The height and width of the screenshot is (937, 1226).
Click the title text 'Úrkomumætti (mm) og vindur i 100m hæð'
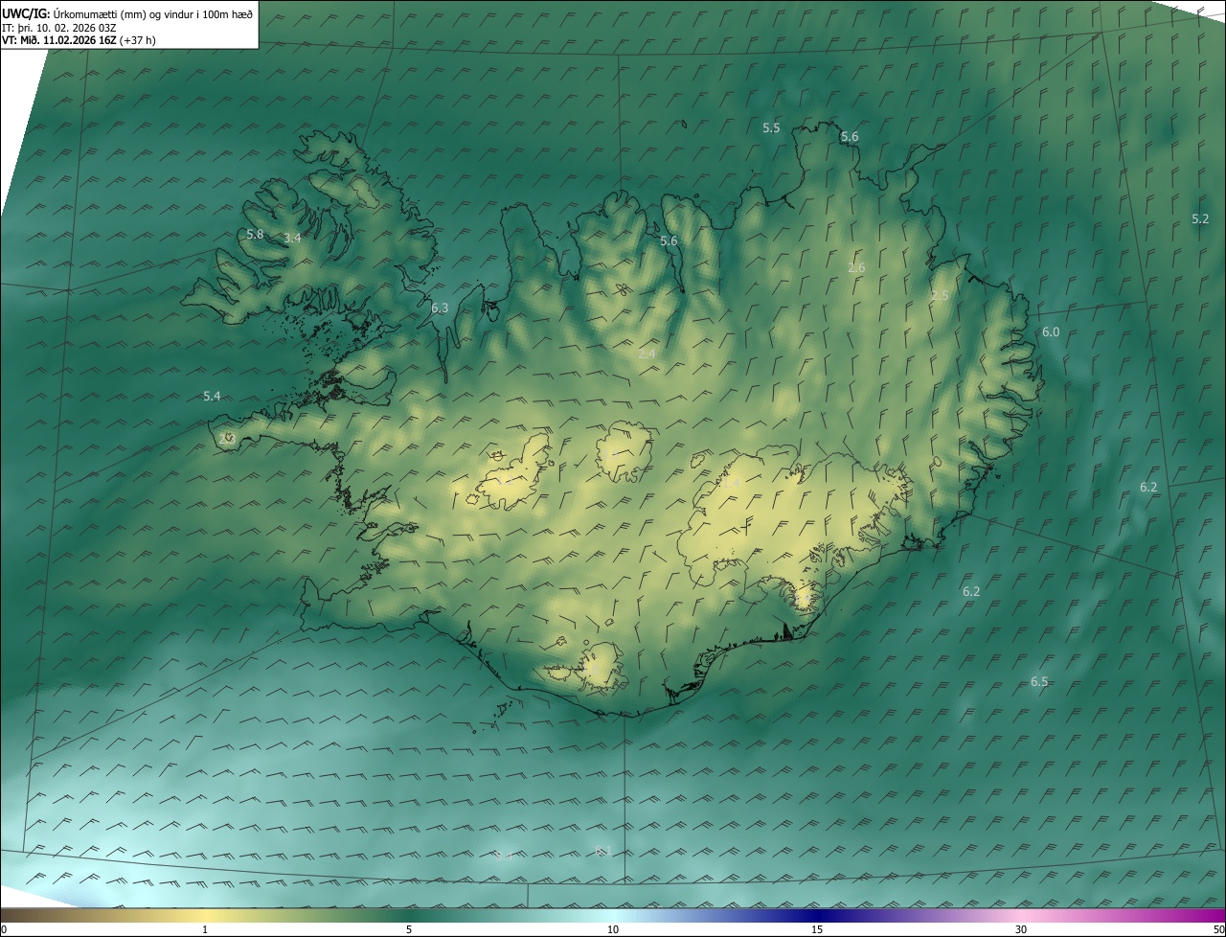153,13
